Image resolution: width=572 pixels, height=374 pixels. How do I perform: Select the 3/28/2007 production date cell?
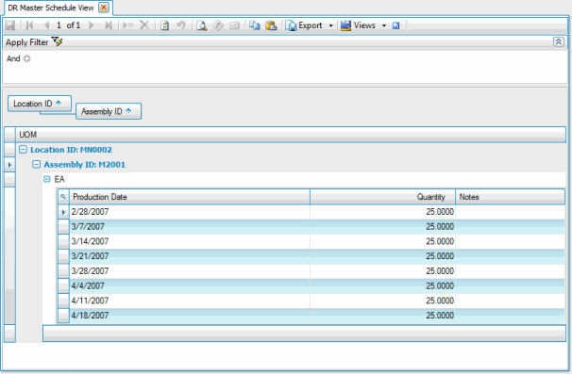pyautogui.click(x=190, y=271)
